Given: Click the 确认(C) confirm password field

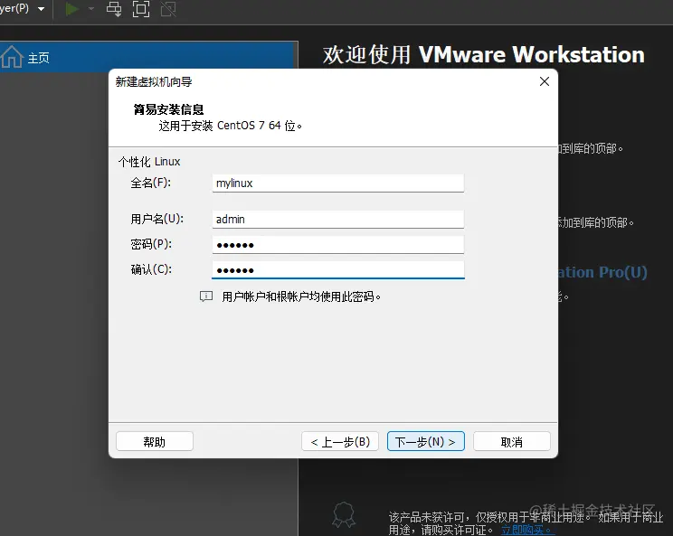Looking at the screenshot, I should tap(337, 269).
